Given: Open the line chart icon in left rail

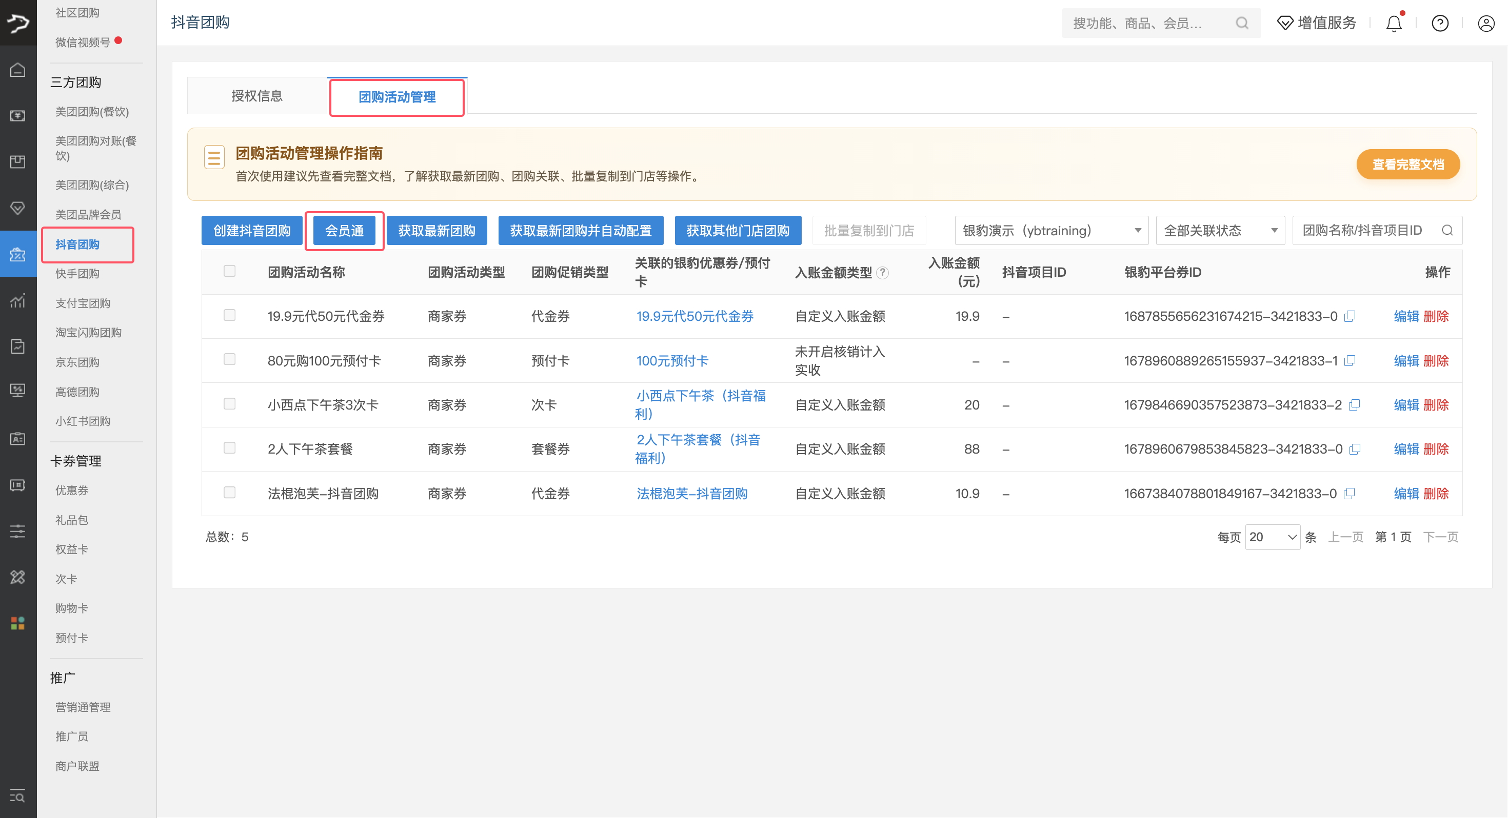Looking at the screenshot, I should [x=18, y=301].
